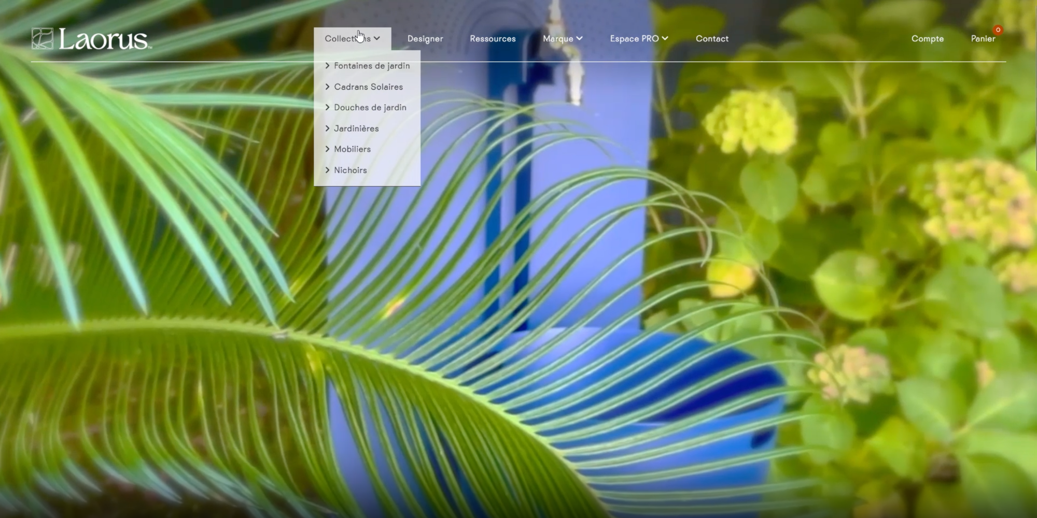
Task: Open the Contact page
Action: pos(712,39)
